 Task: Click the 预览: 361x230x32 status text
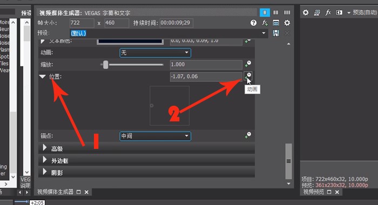pyautogui.click(x=335, y=185)
